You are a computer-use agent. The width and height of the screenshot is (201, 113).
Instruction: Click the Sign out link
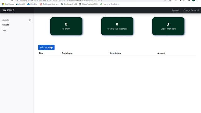click(175, 10)
